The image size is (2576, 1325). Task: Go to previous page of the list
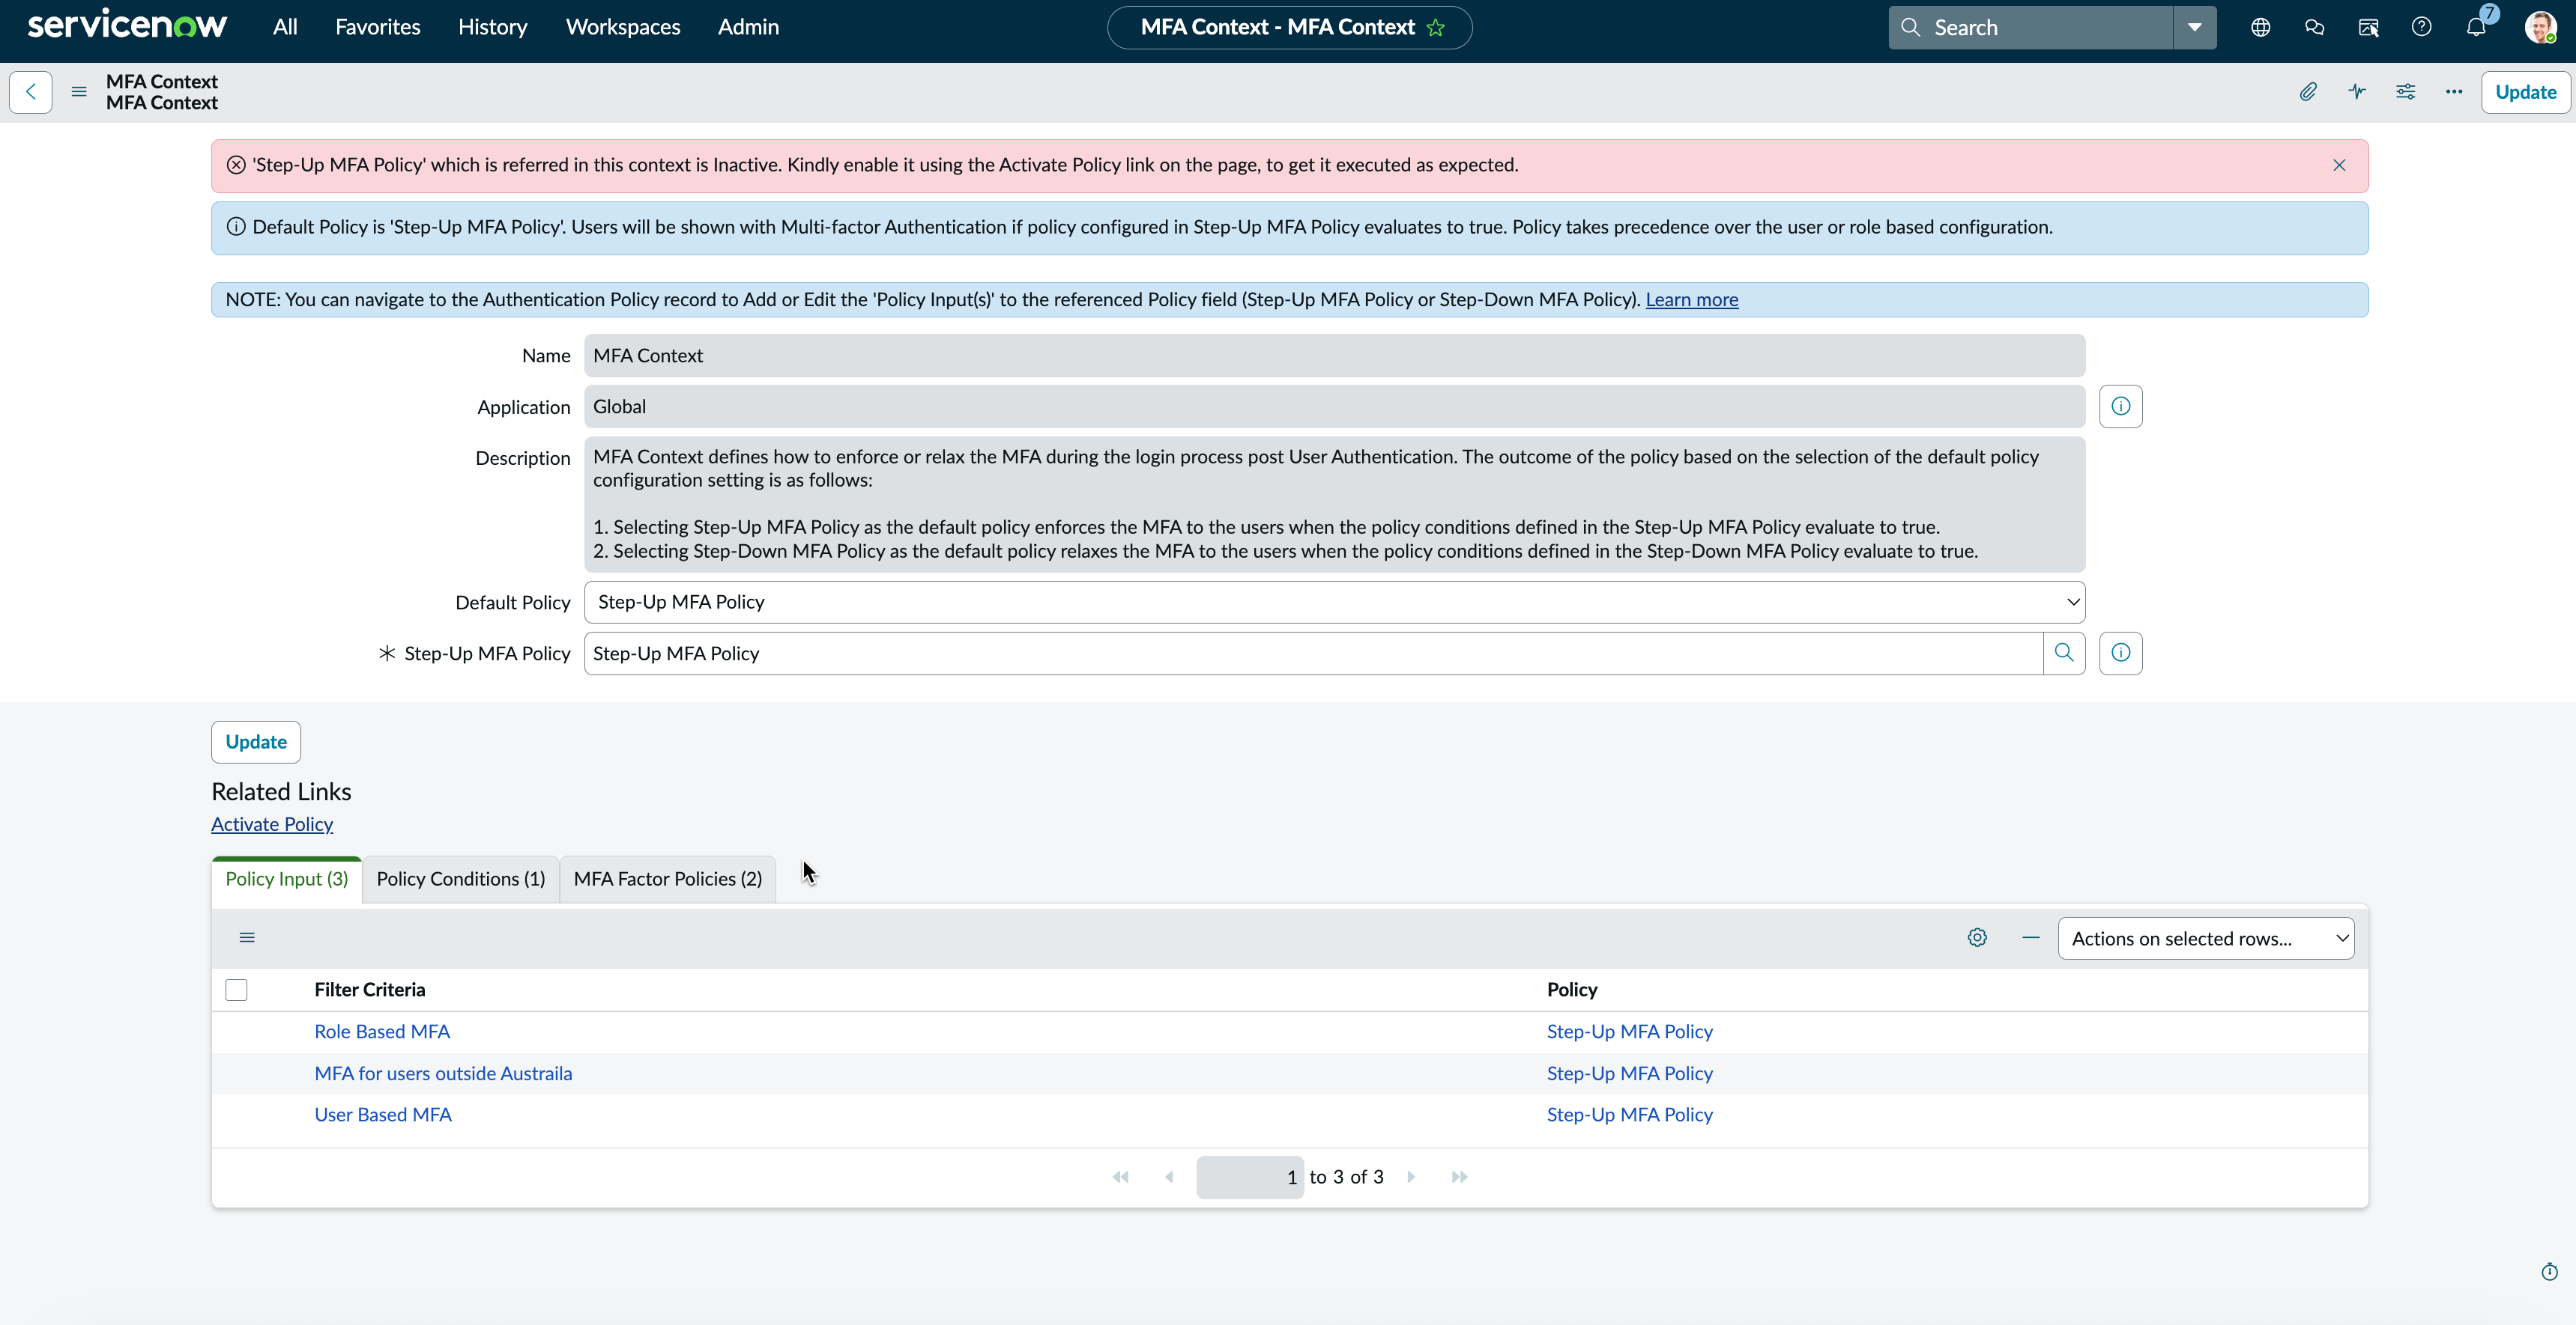point(1169,1177)
